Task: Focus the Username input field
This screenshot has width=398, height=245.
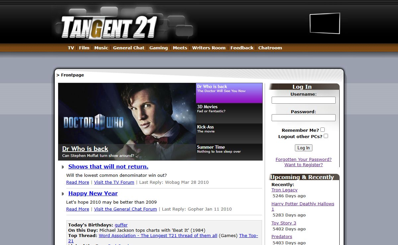Action: click(303, 100)
